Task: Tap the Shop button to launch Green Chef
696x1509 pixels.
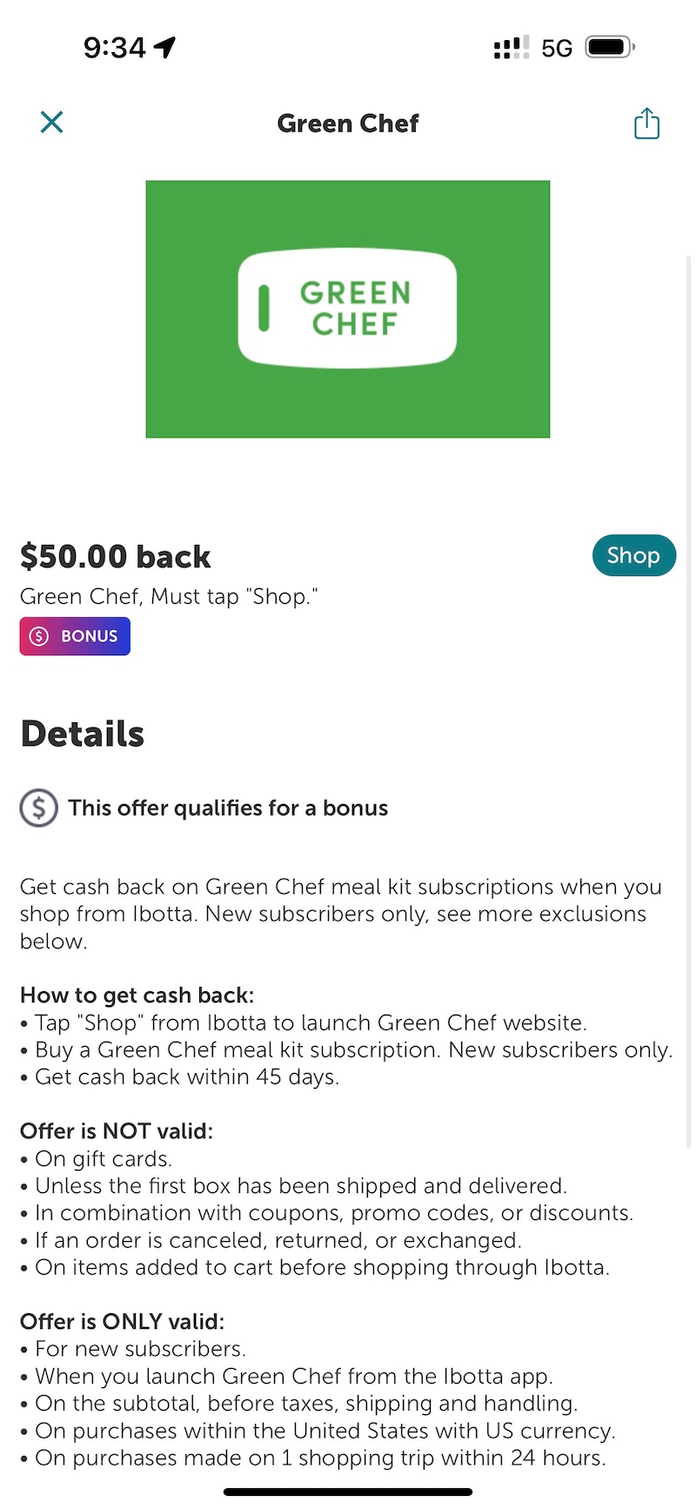Action: point(633,555)
